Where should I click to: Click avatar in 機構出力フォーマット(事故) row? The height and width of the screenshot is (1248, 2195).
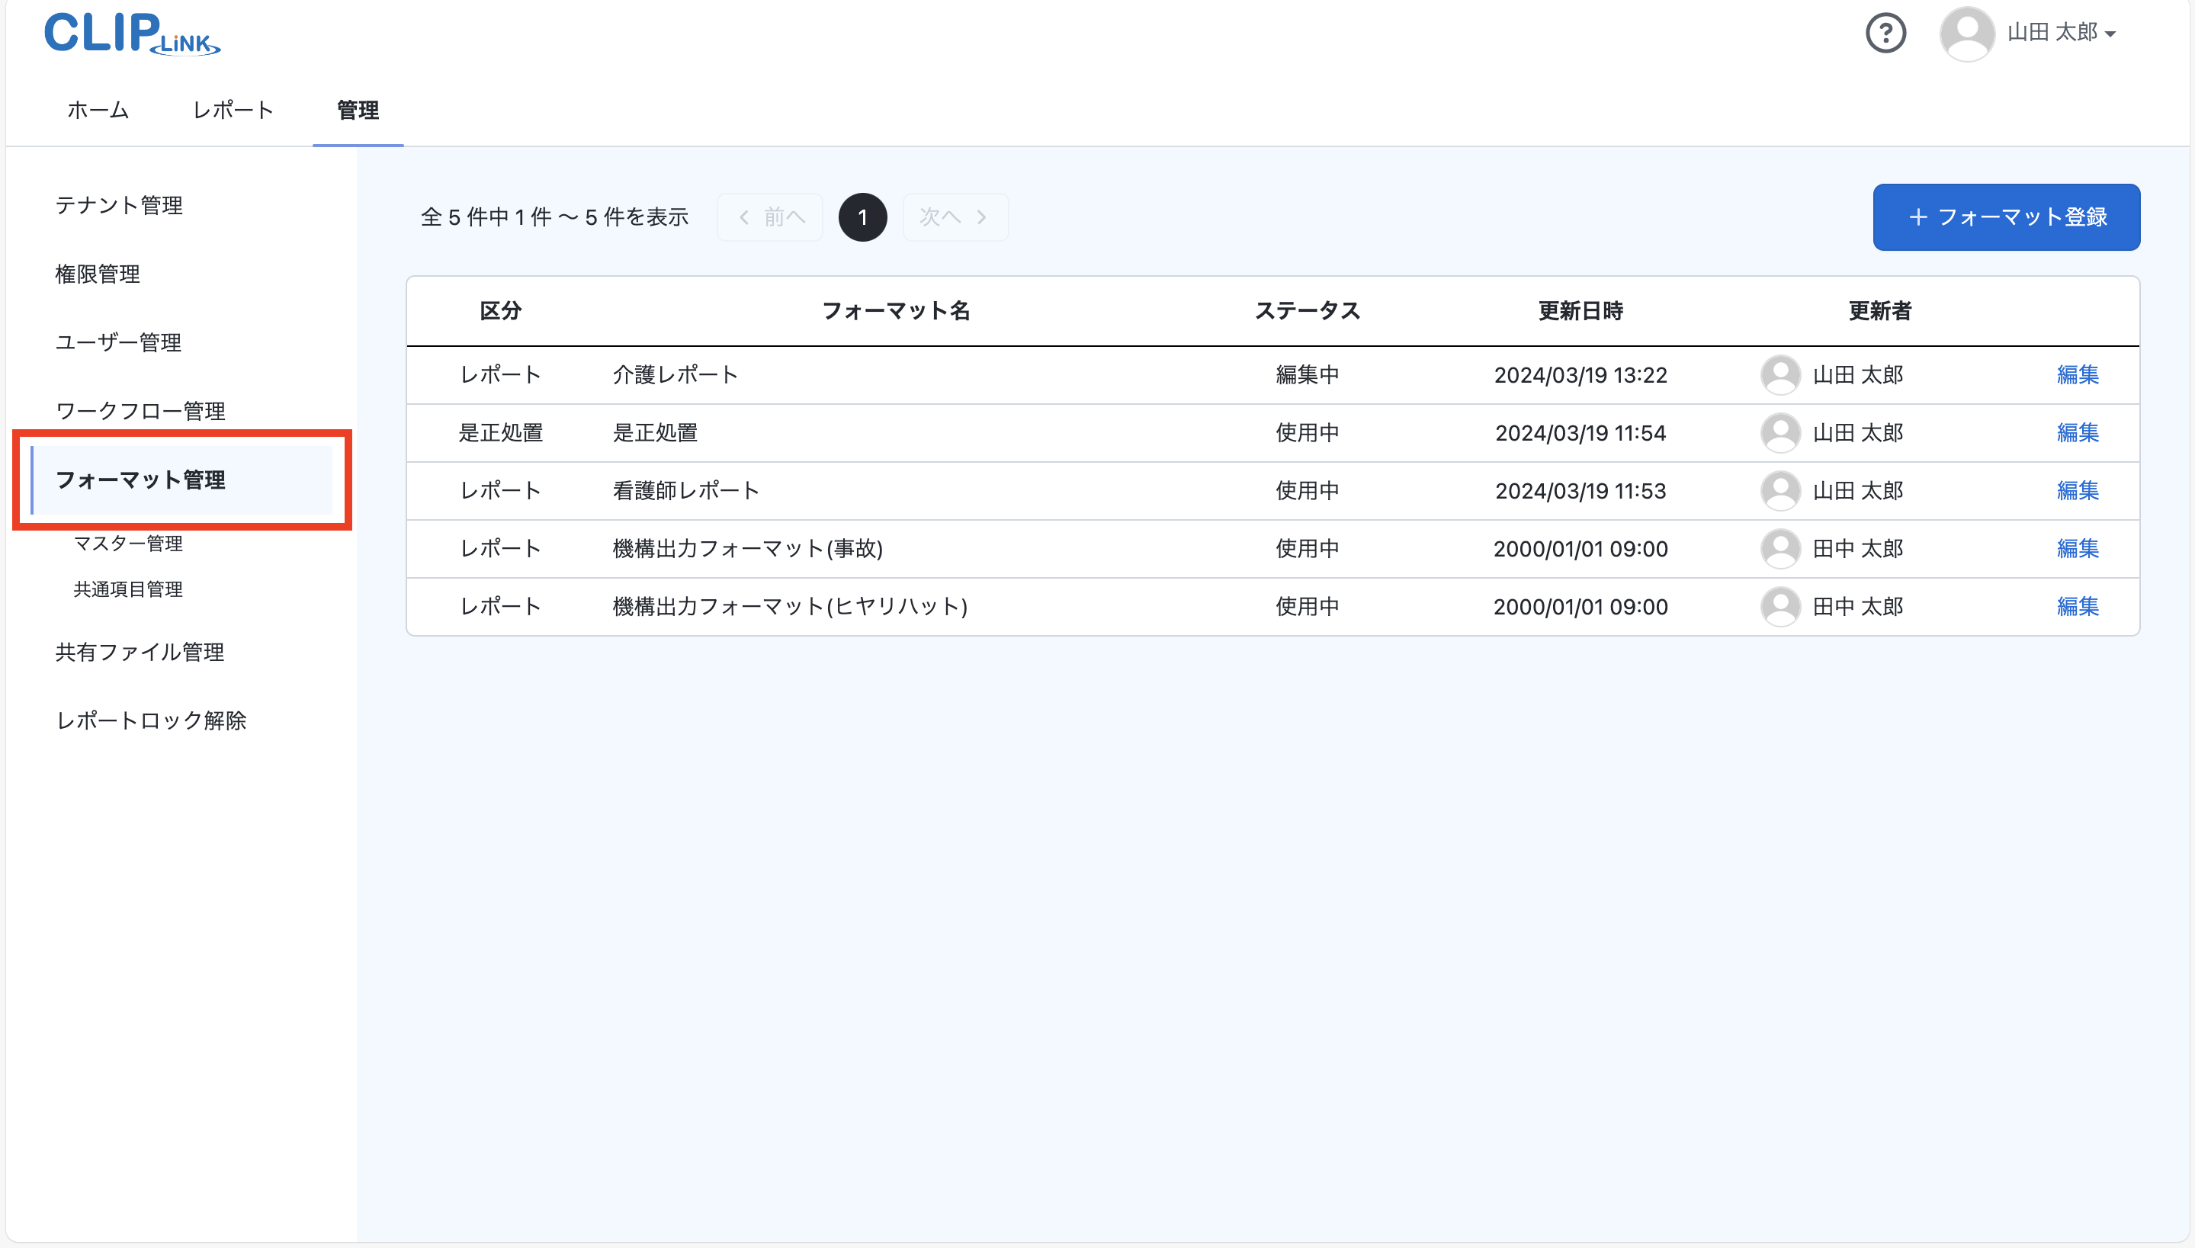[x=1779, y=549]
